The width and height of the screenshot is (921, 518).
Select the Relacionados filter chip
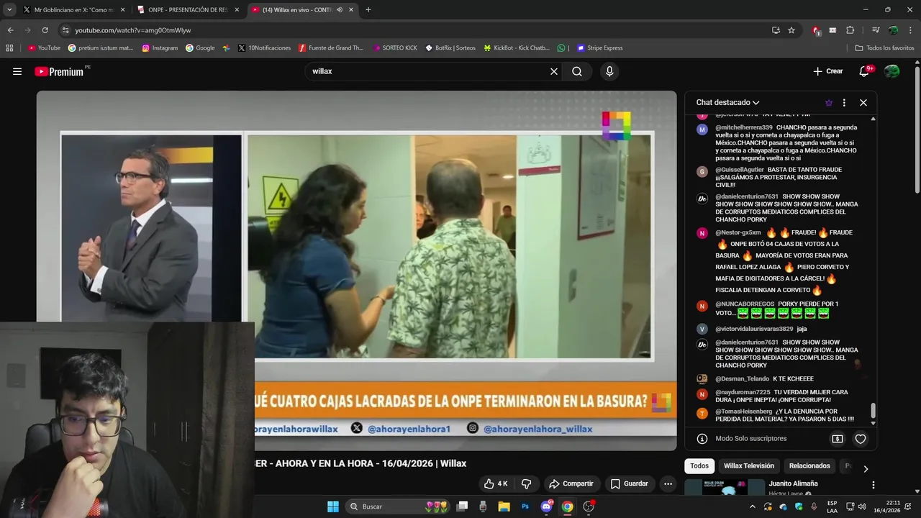(809, 465)
